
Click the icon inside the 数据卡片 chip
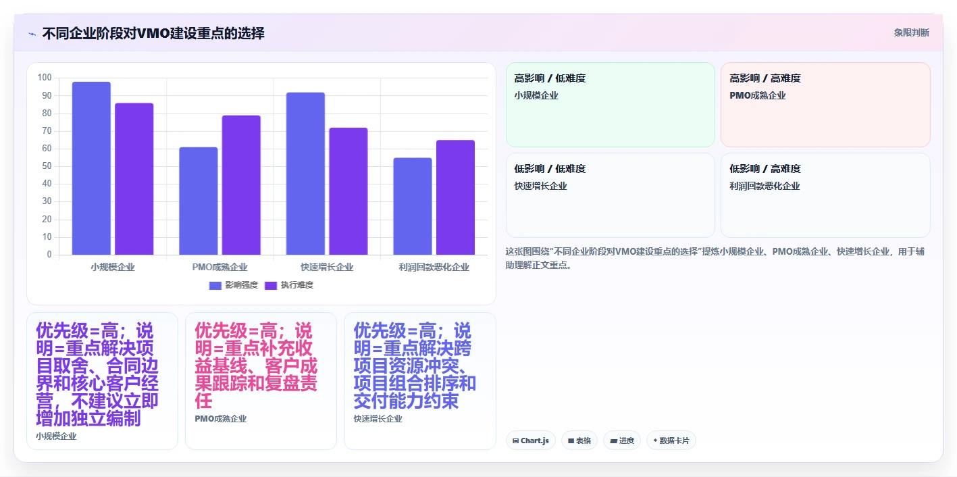pyautogui.click(x=655, y=441)
